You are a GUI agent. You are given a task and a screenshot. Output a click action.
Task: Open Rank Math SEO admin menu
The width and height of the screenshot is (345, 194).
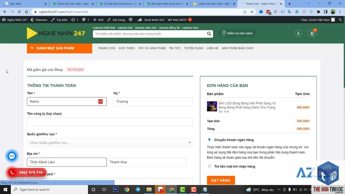click(151, 20)
